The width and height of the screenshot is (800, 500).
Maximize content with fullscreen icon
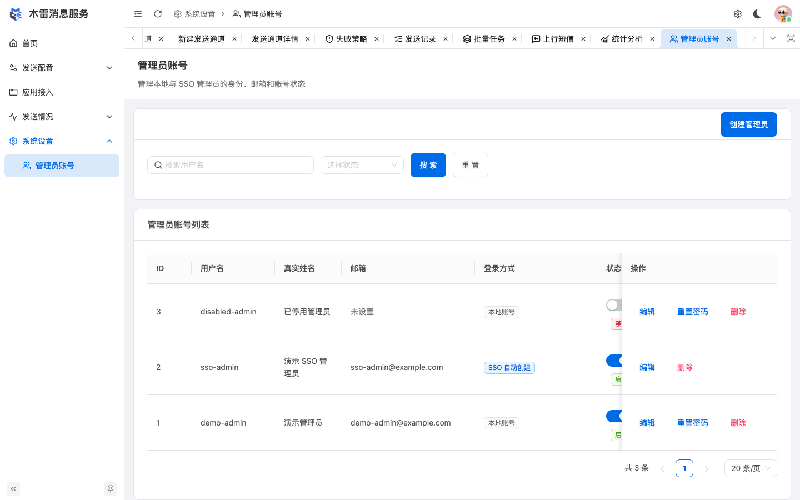[x=791, y=38]
